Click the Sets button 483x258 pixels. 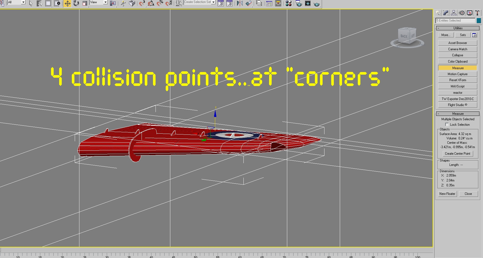[463, 35]
